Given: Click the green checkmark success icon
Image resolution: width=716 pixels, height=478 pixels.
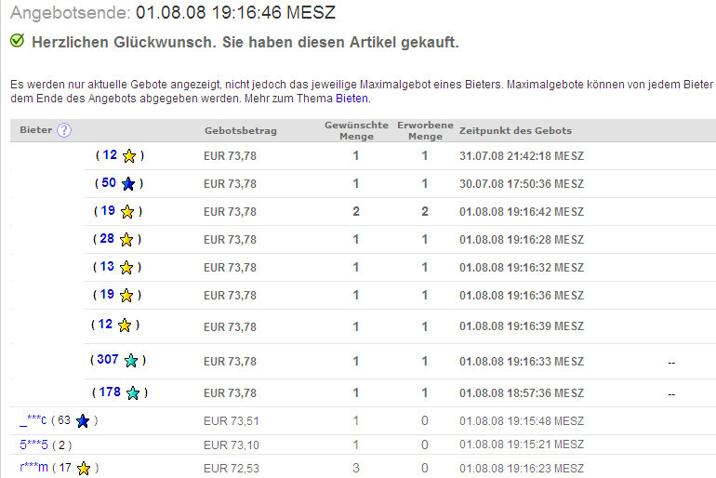Looking at the screenshot, I should [17, 42].
